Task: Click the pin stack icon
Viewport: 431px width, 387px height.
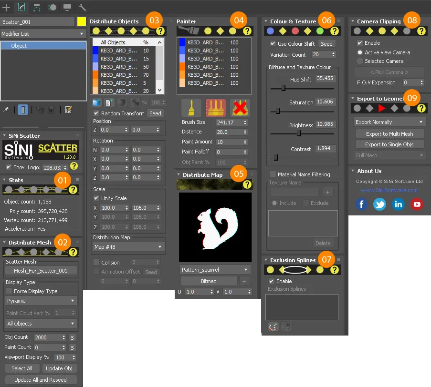Action: 5,110
